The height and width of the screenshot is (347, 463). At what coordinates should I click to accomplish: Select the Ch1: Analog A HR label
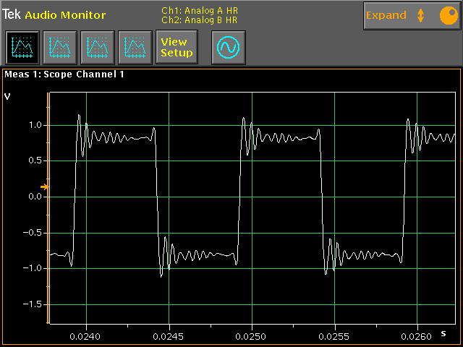199,11
